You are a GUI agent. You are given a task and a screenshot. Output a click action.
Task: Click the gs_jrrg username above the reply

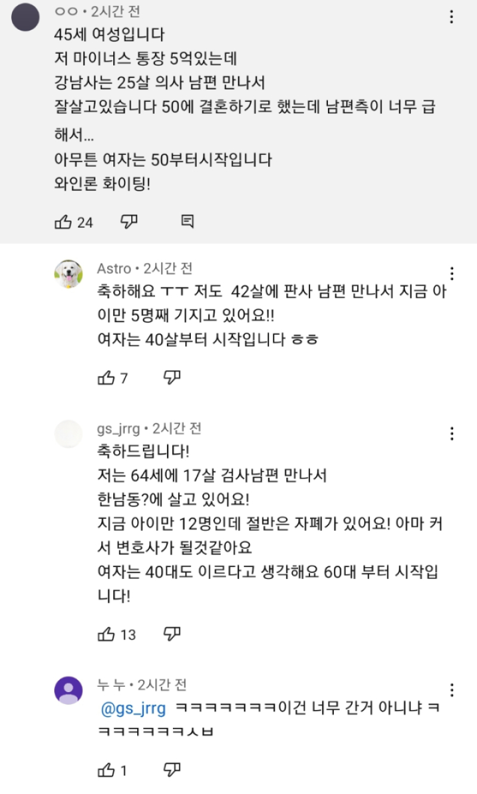tap(119, 428)
